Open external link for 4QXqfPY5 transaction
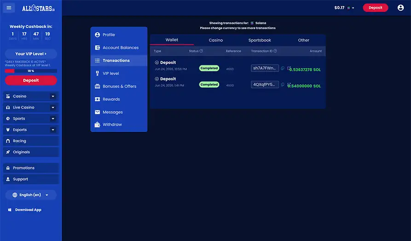 289,84
